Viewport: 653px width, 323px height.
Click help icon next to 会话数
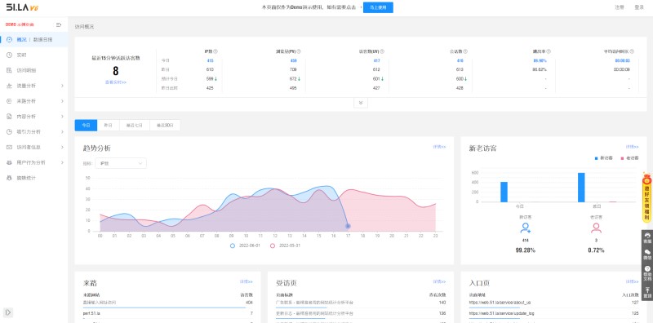point(465,51)
